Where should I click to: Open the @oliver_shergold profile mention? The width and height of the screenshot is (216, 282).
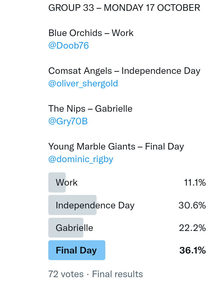tap(83, 83)
